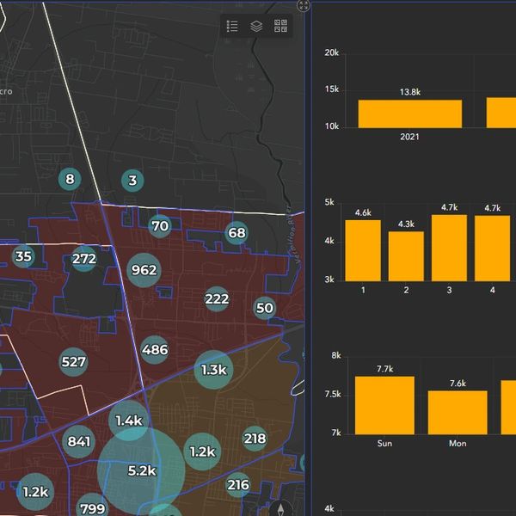The width and height of the screenshot is (516, 516).
Task: Click the 962 cluster marker
Action: click(x=144, y=270)
